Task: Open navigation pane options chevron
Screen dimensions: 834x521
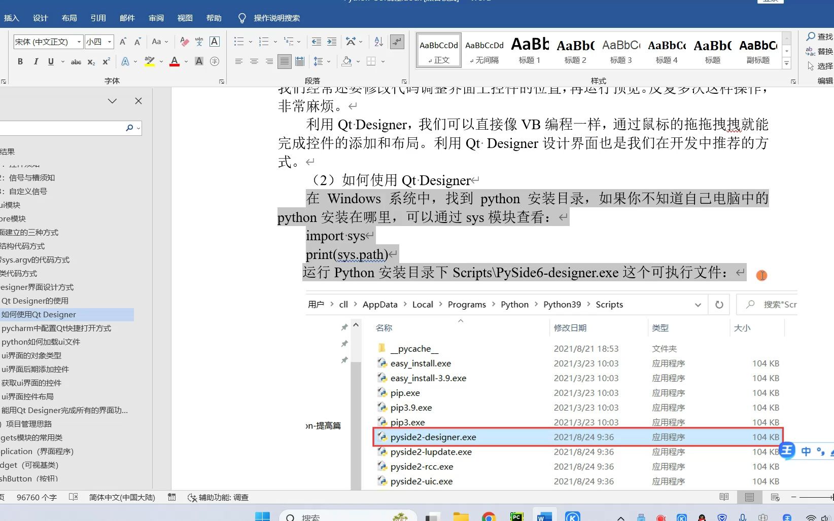Action: click(113, 101)
